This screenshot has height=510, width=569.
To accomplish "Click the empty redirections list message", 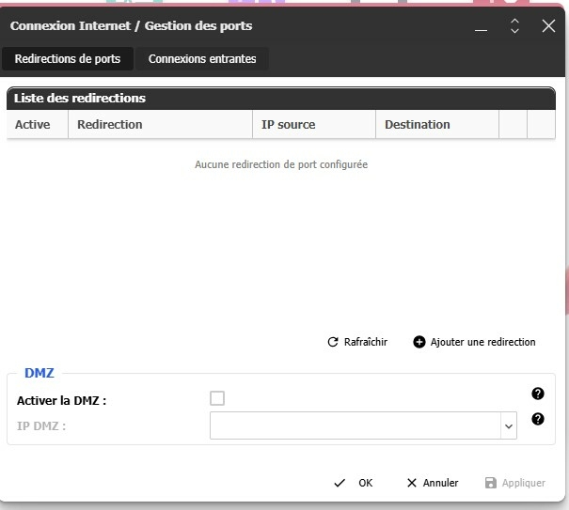I will [280, 164].
